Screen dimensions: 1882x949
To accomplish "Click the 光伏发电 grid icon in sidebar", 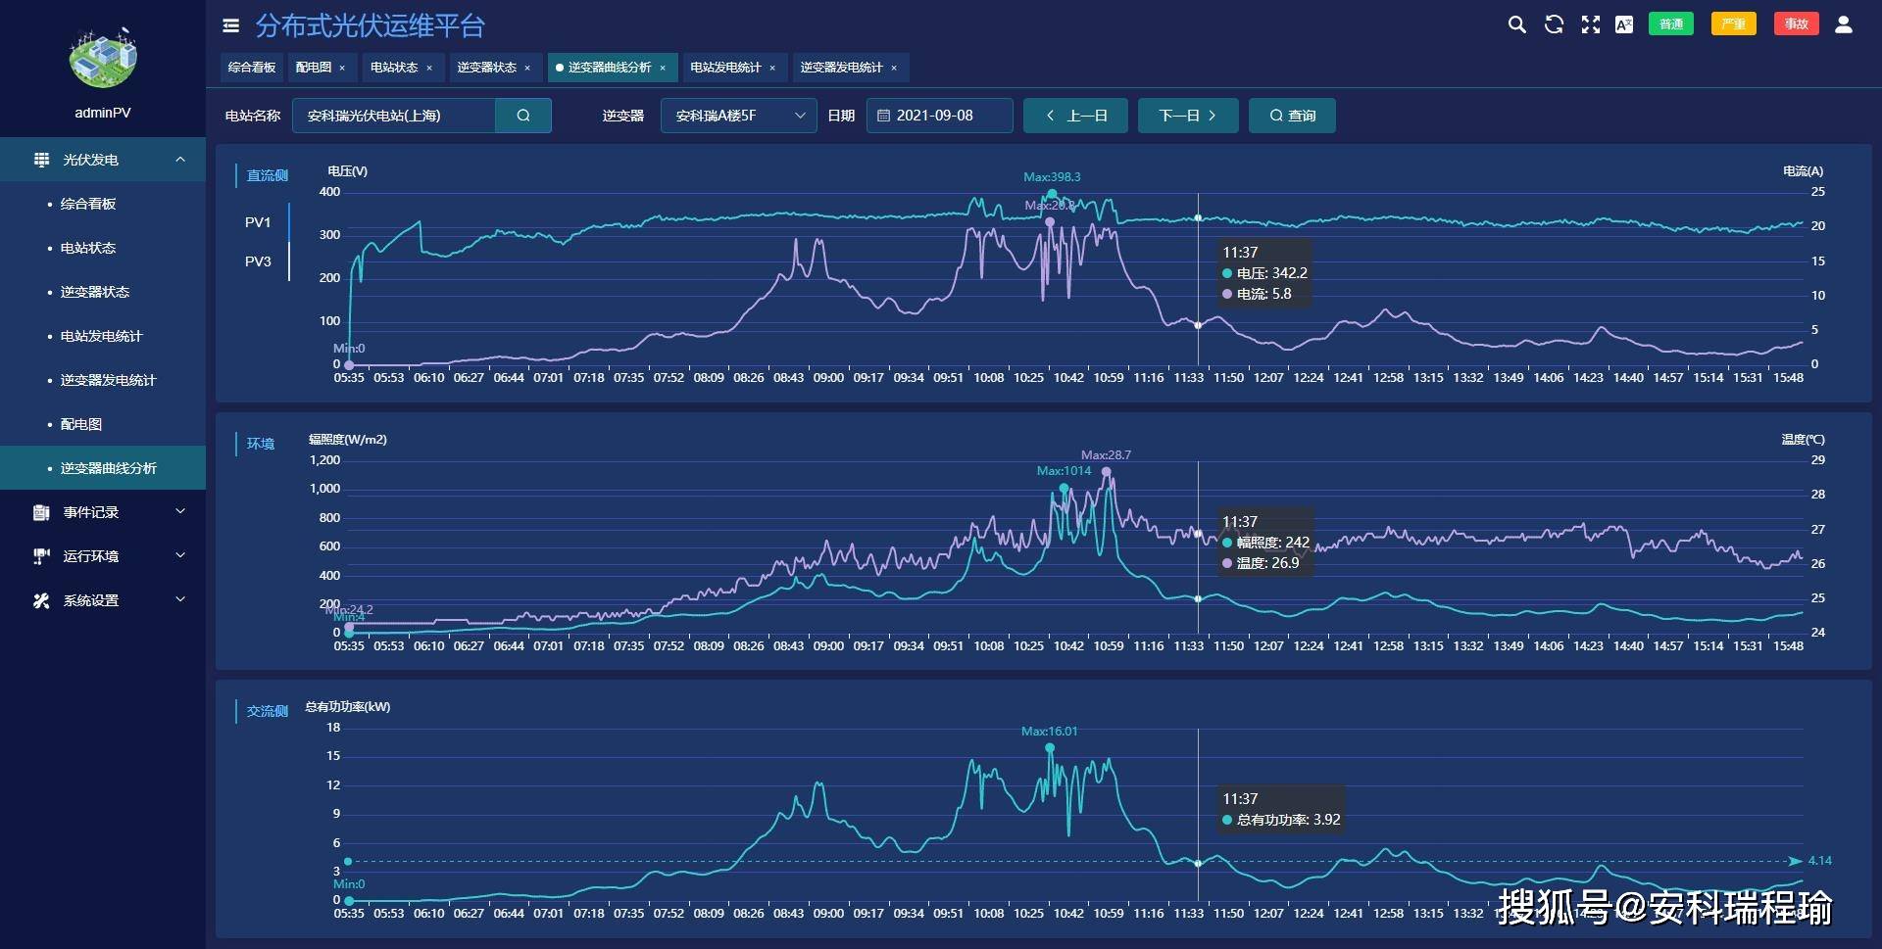I will click(41, 160).
